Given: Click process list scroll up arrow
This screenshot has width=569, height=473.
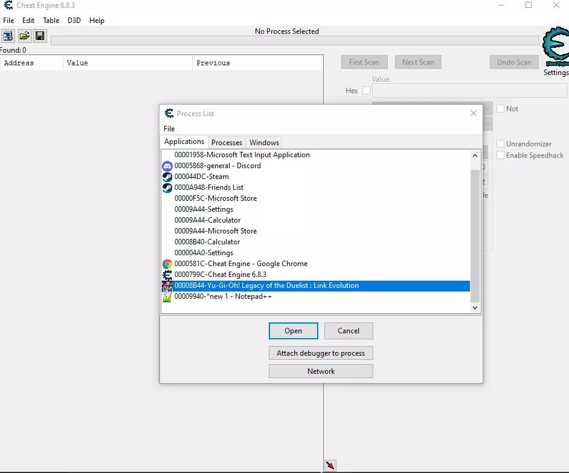Looking at the screenshot, I should [475, 155].
